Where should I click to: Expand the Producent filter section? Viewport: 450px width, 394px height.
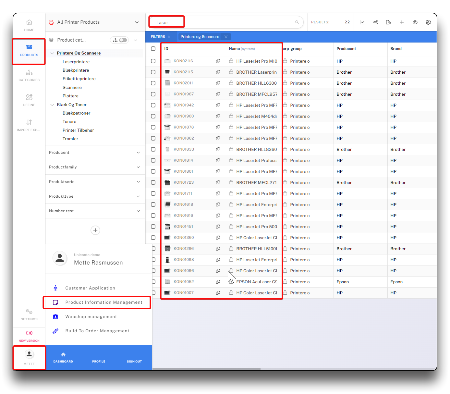(x=138, y=153)
